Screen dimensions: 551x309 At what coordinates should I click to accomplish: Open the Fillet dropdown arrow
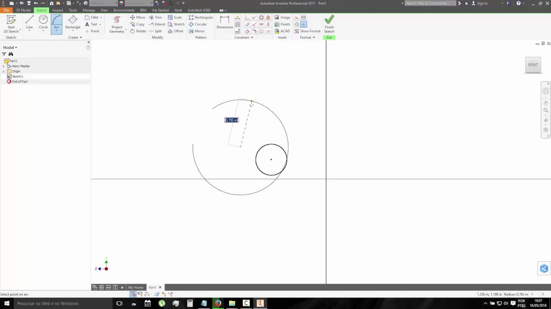click(101, 18)
